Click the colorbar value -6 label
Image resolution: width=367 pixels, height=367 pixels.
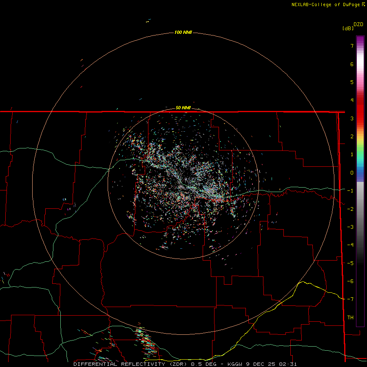[x=350, y=281]
